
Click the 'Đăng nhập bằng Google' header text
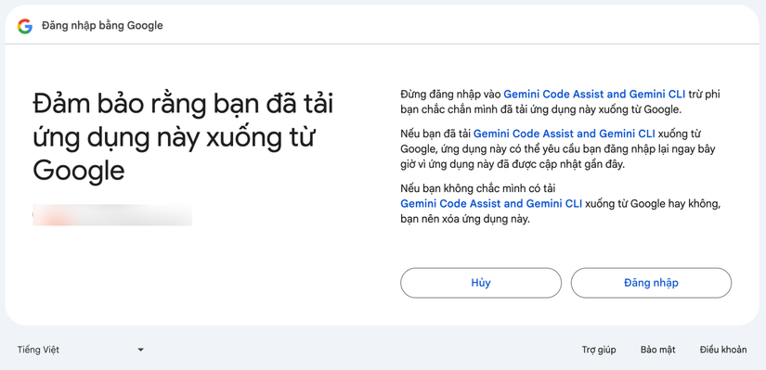pyautogui.click(x=102, y=25)
